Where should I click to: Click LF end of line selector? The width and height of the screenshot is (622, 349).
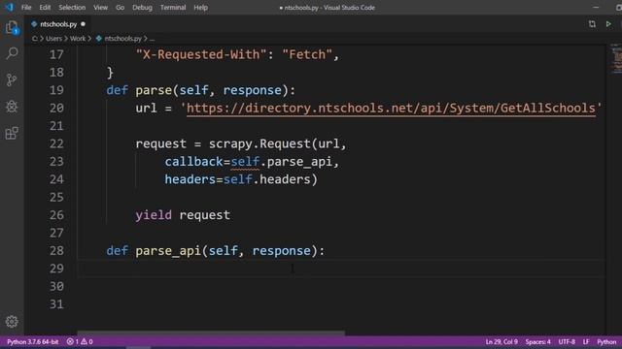click(586, 341)
